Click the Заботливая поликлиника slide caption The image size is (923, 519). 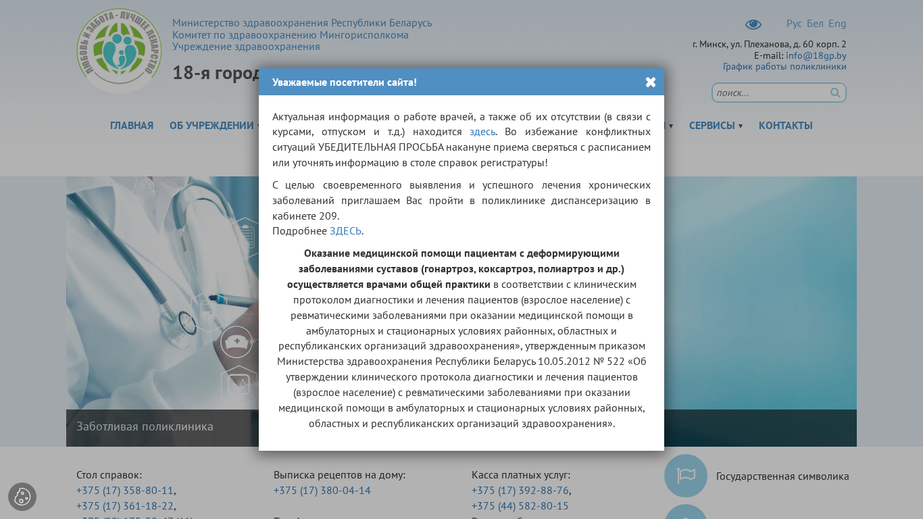pyautogui.click(x=145, y=426)
